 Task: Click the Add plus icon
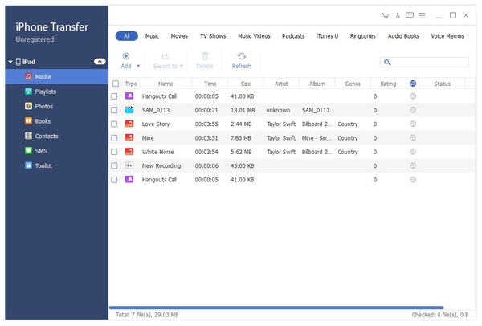[x=126, y=56]
